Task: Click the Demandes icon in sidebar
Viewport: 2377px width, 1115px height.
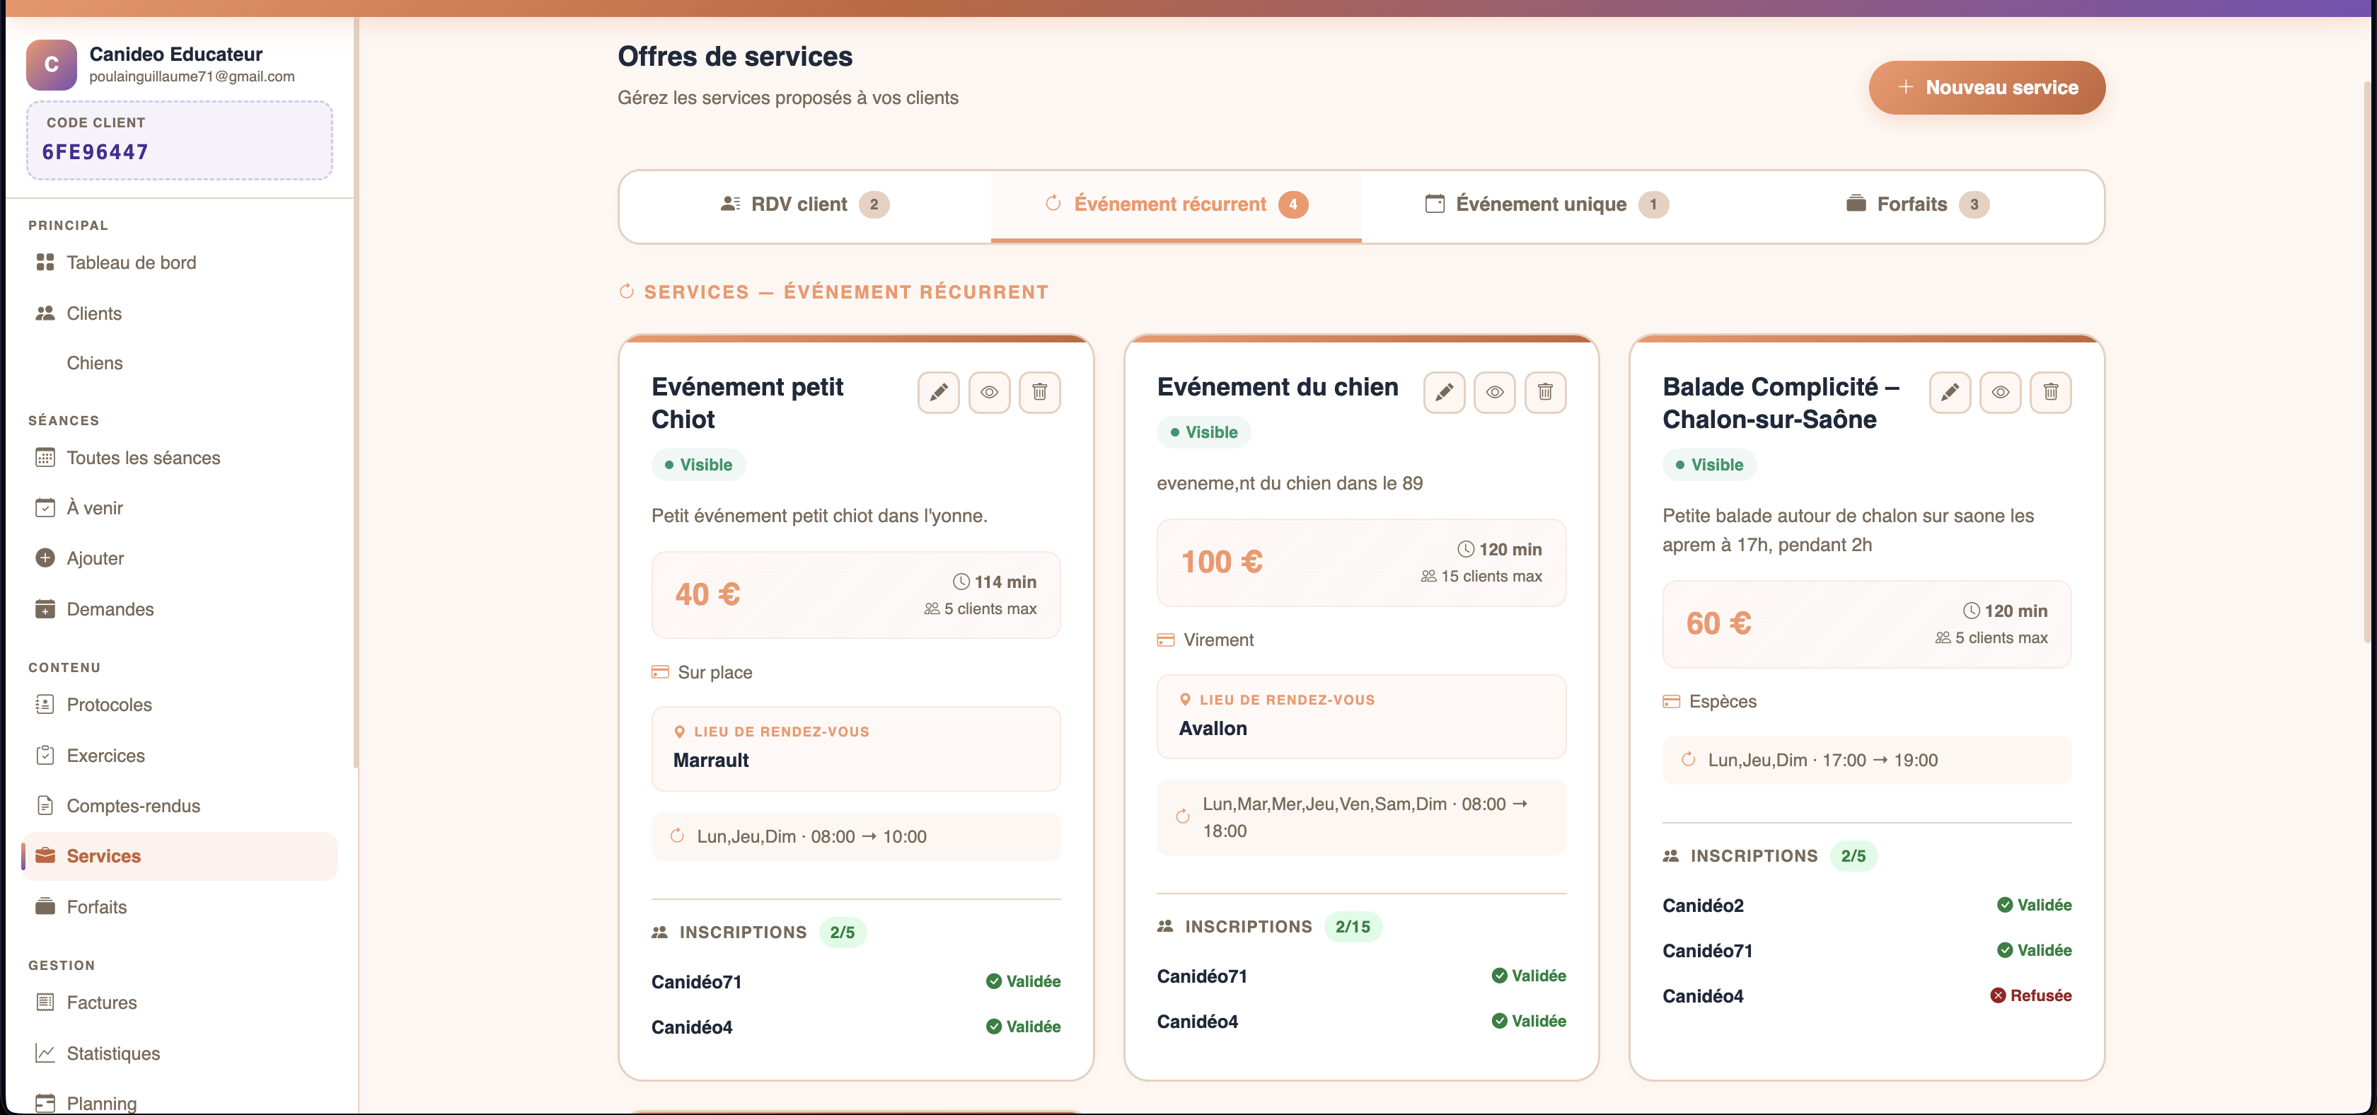Action: pyautogui.click(x=45, y=609)
